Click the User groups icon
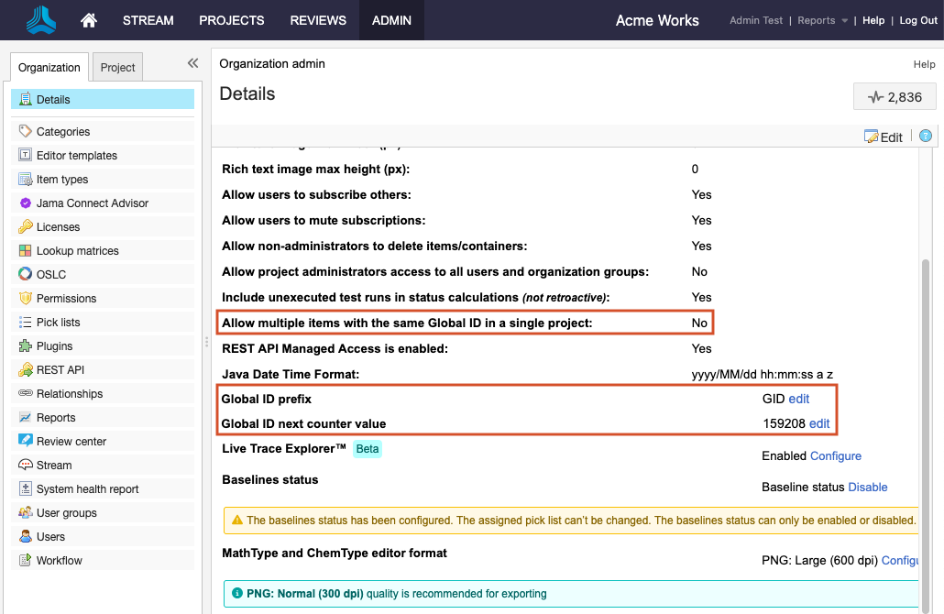944x614 pixels. pyautogui.click(x=26, y=512)
